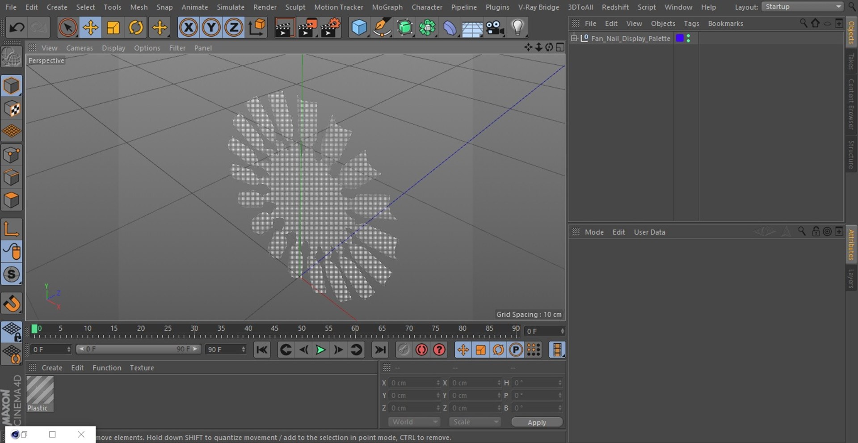Open the World coordinate dropdown

click(414, 422)
